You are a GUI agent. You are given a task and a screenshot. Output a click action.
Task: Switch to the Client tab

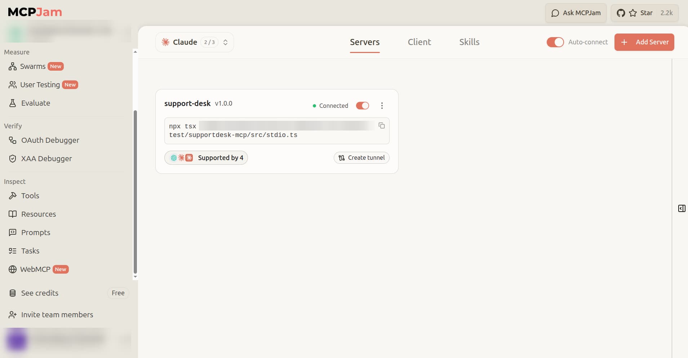coord(420,42)
